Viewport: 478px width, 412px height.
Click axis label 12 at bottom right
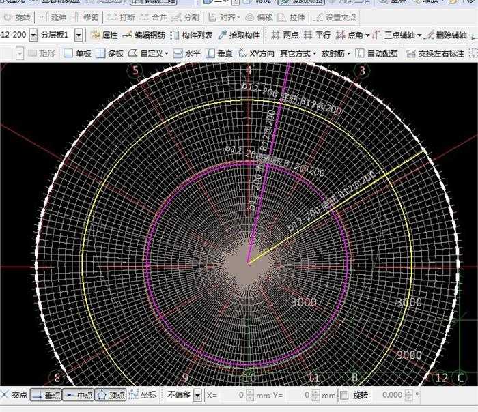click(441, 378)
